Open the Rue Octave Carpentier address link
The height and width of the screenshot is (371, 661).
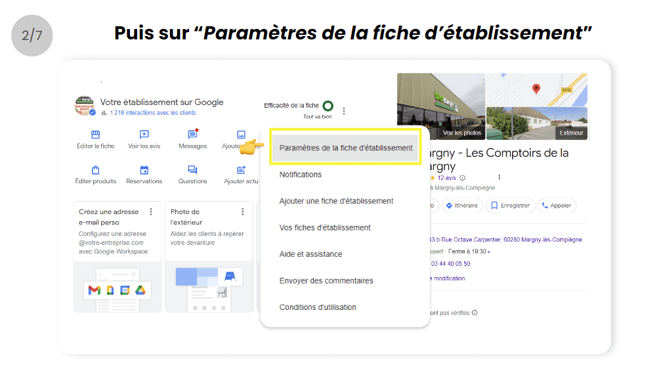pos(505,240)
